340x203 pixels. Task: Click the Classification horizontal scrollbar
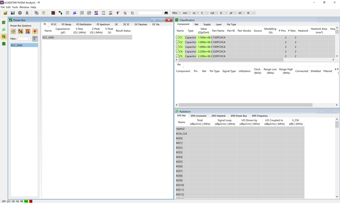[231, 60]
